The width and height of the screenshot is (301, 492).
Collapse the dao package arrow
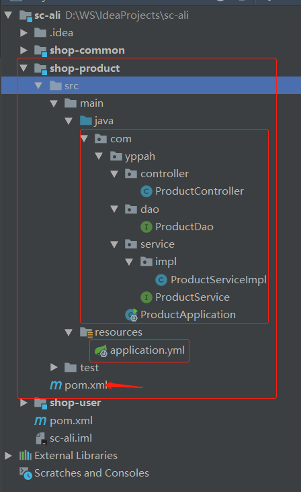tap(114, 209)
